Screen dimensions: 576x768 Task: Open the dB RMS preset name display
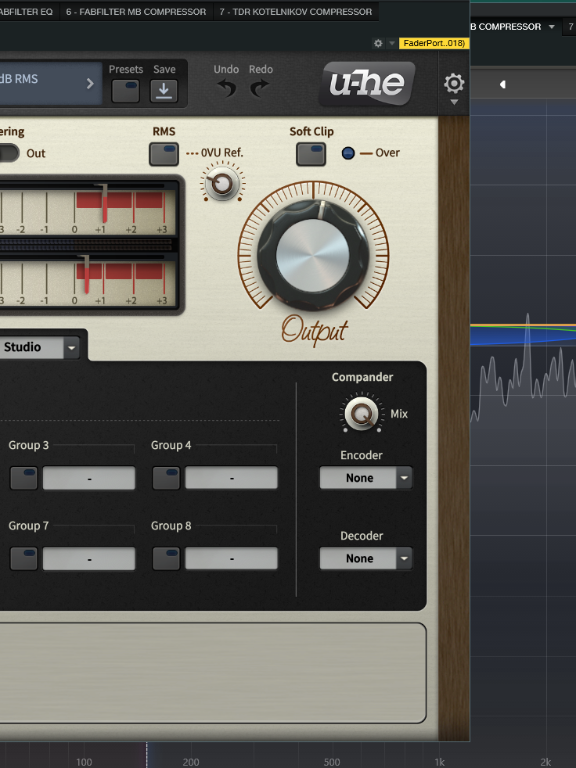[49, 83]
